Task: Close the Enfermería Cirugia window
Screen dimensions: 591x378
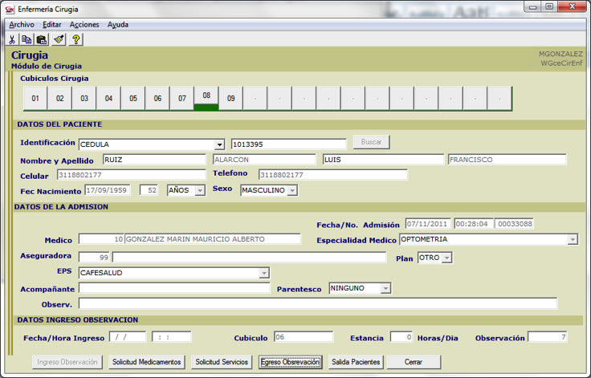Action: point(572,6)
